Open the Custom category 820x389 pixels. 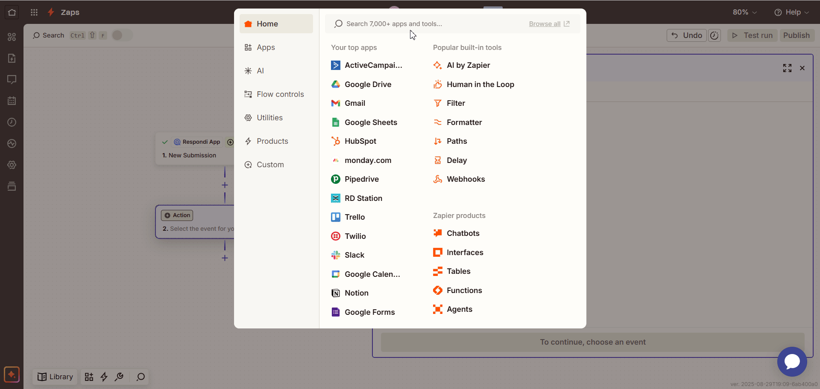pos(276,165)
